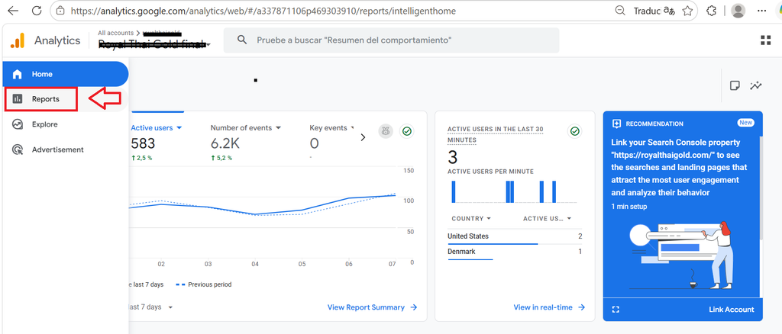Click the search magnifier icon in Analytics
Screen dimensions: 782x334
(x=242, y=40)
